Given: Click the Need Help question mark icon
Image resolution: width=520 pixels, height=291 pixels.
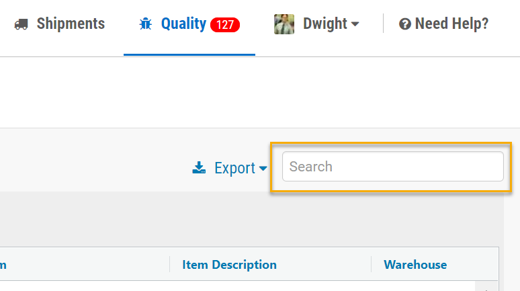Looking at the screenshot, I should tap(405, 24).
